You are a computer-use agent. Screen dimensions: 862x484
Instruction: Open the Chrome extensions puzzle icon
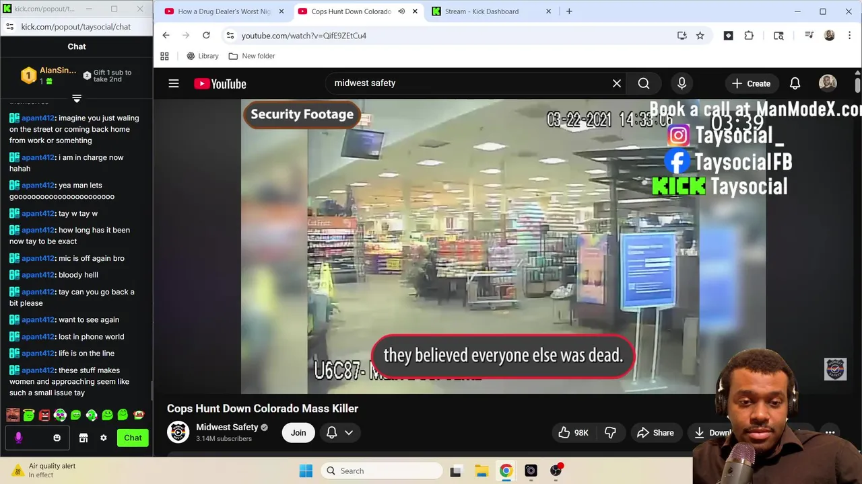pos(749,35)
